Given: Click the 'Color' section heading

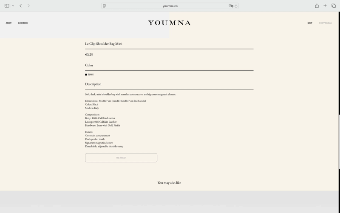Looking at the screenshot, I should click(89, 65).
